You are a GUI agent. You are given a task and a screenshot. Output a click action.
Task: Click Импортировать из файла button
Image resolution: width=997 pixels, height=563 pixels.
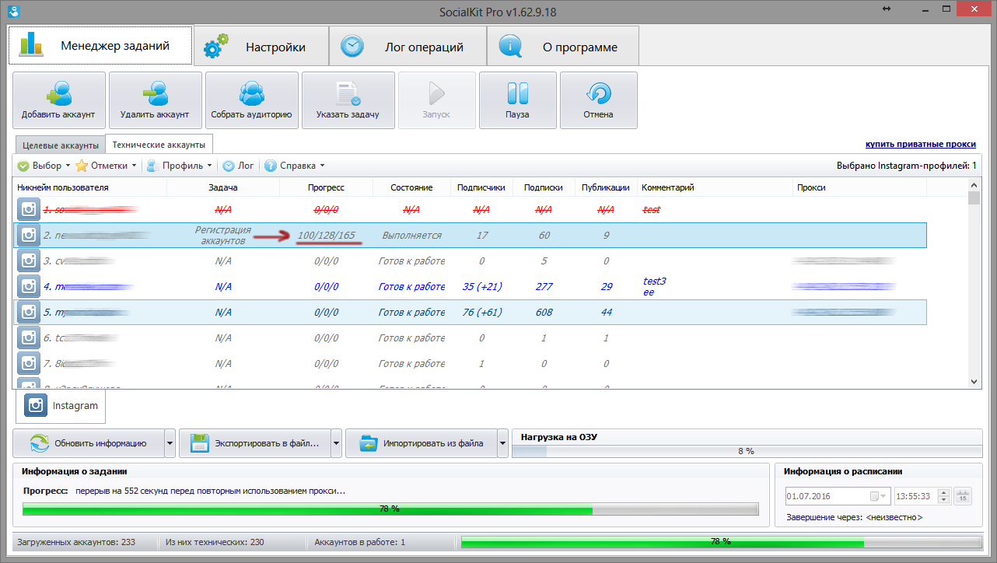[422, 443]
